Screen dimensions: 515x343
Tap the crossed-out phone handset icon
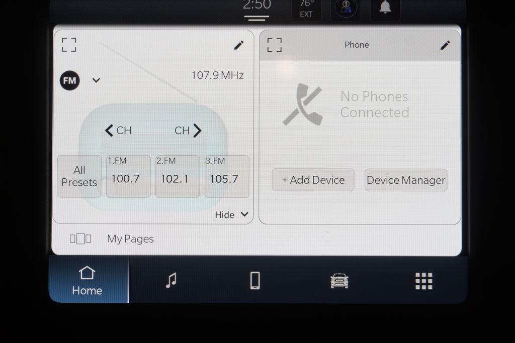303,104
